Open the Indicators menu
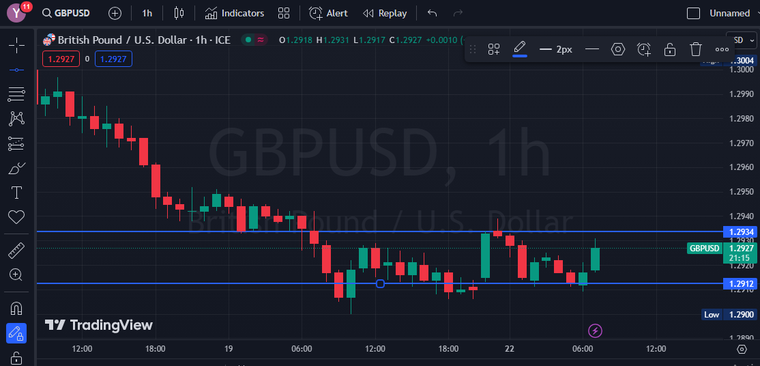 (235, 13)
